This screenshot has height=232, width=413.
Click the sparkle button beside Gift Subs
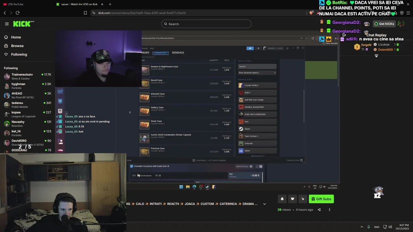[x=303, y=199]
